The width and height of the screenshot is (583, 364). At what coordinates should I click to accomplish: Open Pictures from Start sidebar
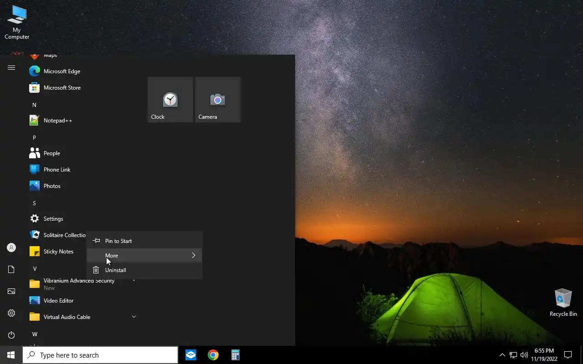coord(11,291)
